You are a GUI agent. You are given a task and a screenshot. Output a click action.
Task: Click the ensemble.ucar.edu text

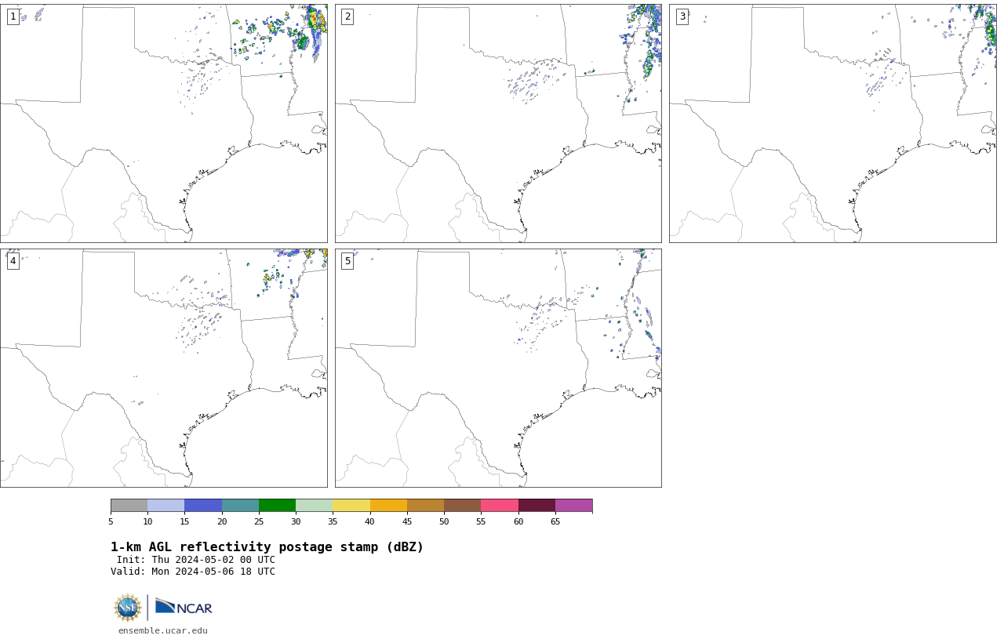coord(163,630)
